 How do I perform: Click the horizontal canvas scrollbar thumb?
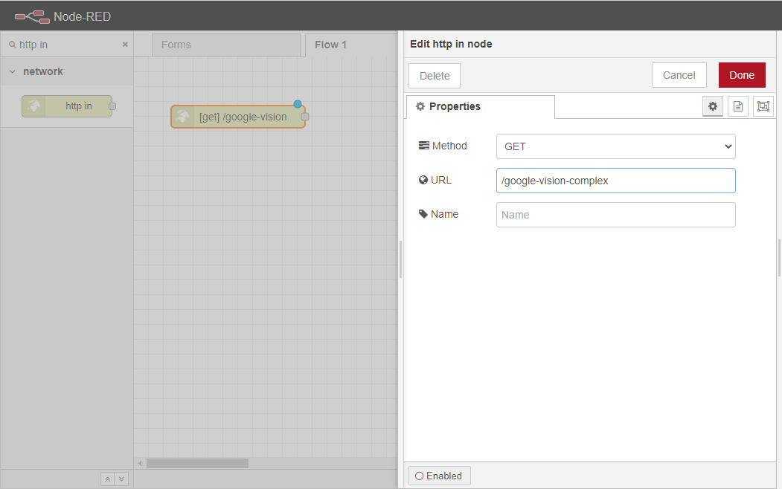pos(197,464)
